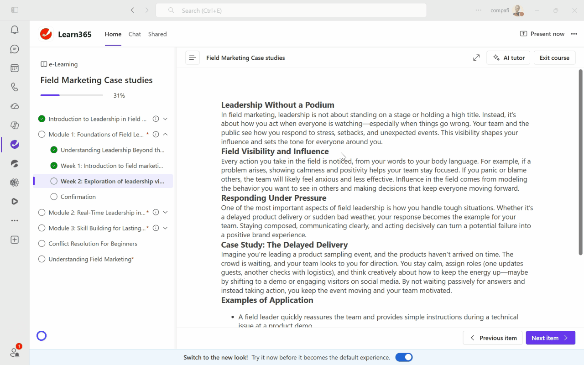Click status circle for Week 2 Exploration

pos(54,181)
